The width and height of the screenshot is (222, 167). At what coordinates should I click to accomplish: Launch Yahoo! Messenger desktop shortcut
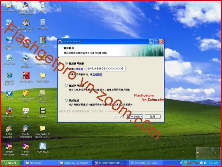(x=26, y=149)
